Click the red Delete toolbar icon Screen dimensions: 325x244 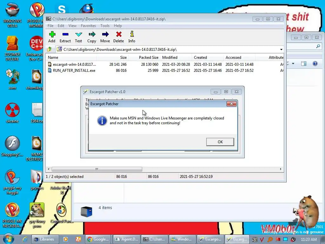click(x=119, y=37)
